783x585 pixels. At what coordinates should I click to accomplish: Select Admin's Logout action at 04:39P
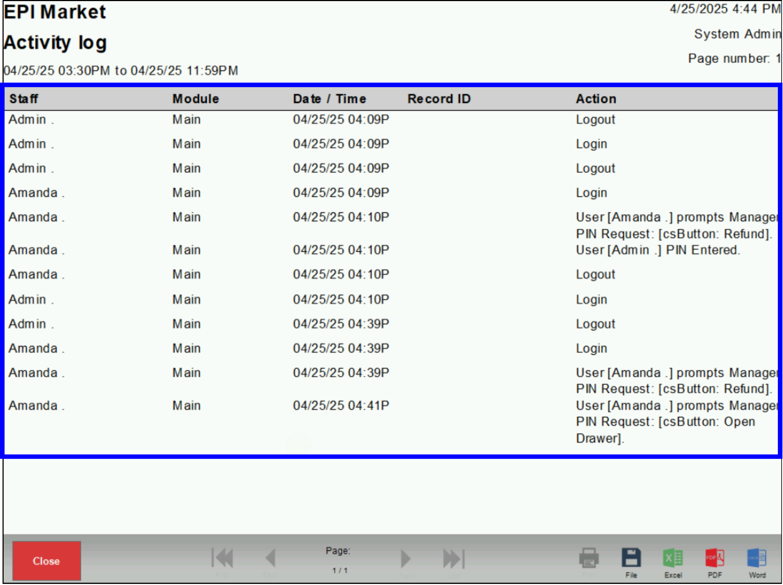coord(596,324)
